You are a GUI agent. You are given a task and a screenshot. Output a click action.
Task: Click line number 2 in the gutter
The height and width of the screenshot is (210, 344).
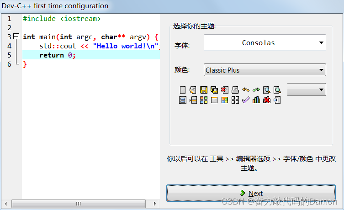[x=9, y=28]
